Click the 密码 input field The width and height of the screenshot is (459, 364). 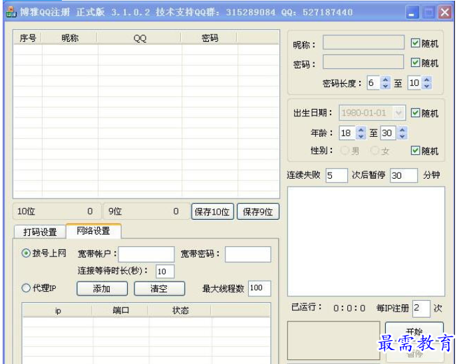(363, 62)
